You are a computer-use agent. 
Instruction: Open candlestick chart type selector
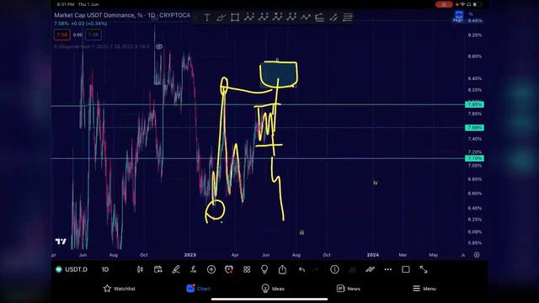pos(140,269)
